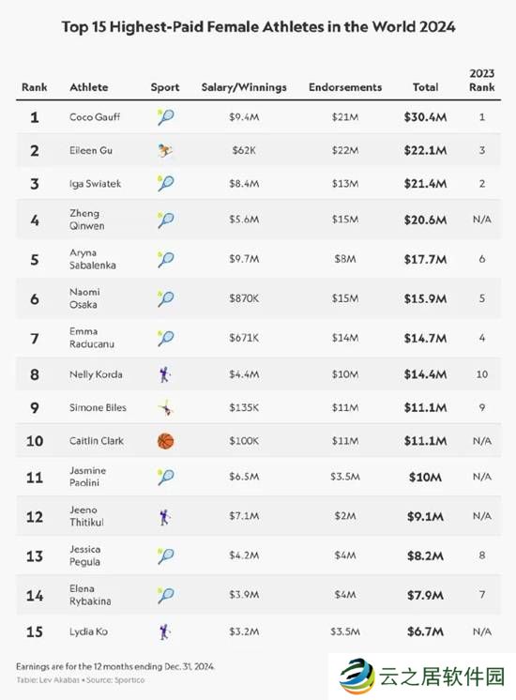Click the Total column header
The width and height of the screenshot is (516, 700).
pyautogui.click(x=425, y=87)
